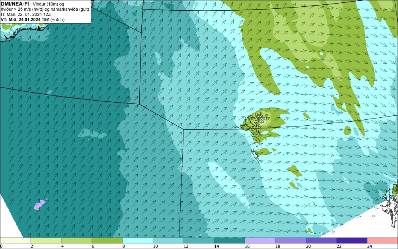398x249 pixels.
Task: Click the "IT: Mán. 22. 01. 2024 12Z" line
Action: click(x=25, y=14)
